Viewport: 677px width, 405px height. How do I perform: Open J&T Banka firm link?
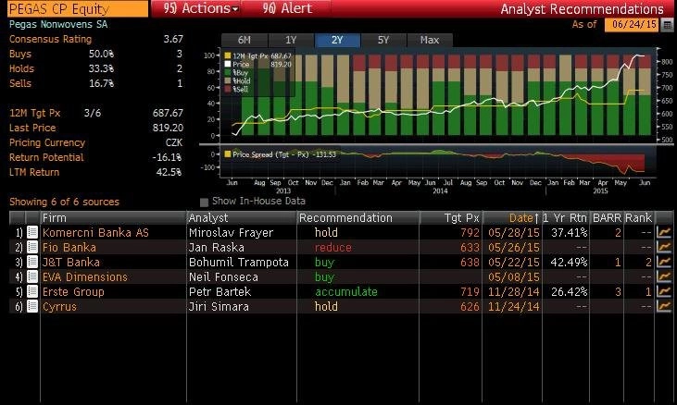point(70,262)
